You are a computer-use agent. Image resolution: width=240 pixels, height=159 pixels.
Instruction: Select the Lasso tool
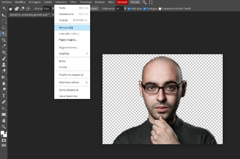(x=4, y=27)
